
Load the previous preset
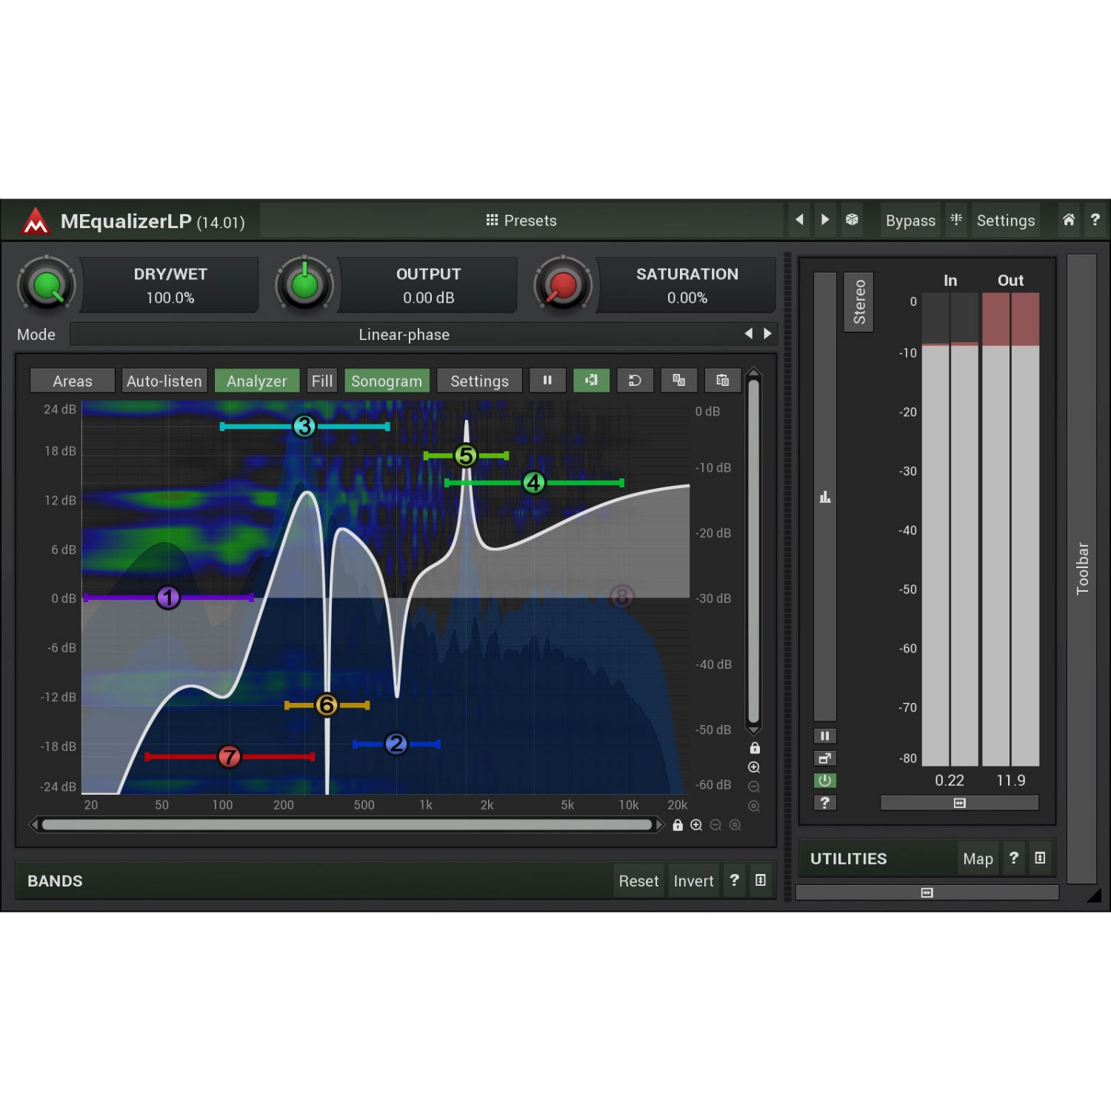tap(799, 220)
